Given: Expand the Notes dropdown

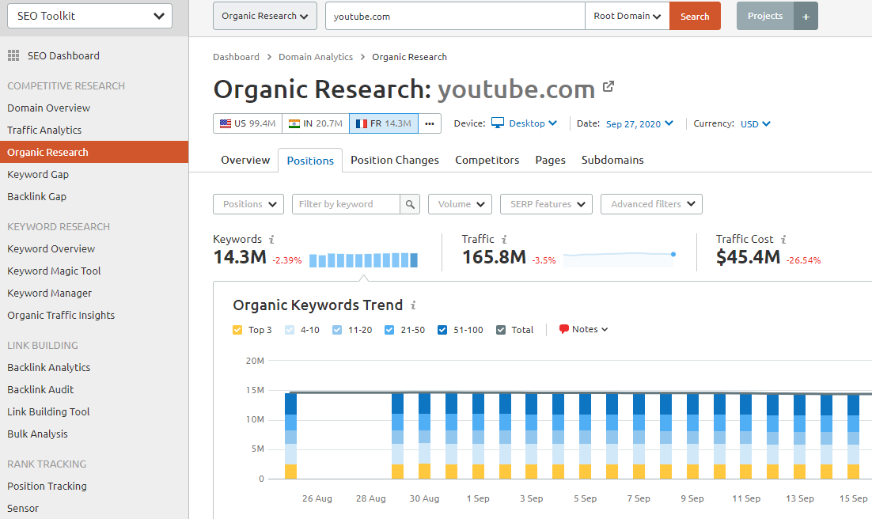Looking at the screenshot, I should pyautogui.click(x=590, y=329).
